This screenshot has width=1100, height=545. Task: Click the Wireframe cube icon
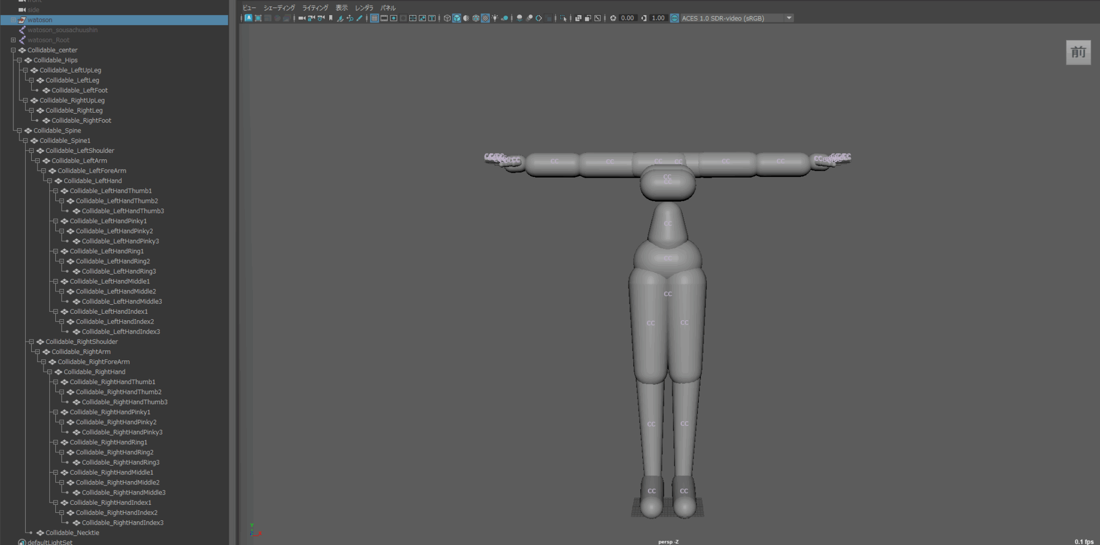pyautogui.click(x=447, y=18)
